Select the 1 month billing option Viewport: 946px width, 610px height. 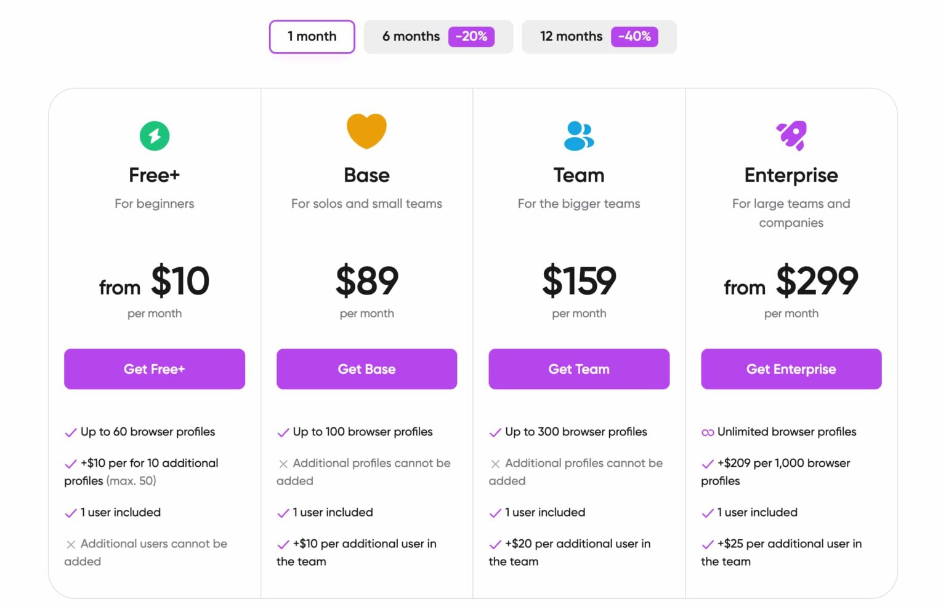pos(312,36)
